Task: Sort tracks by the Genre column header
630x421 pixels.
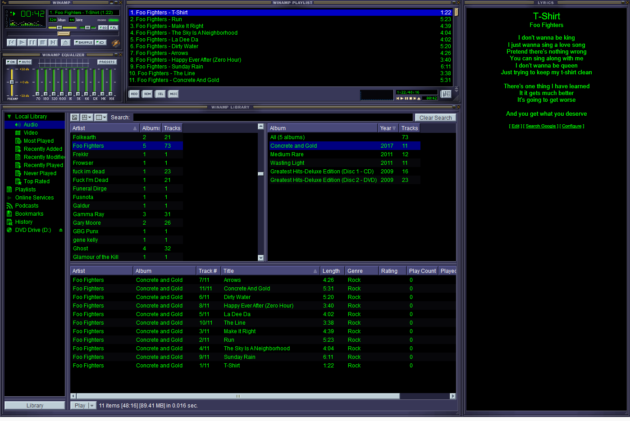Action: (x=361, y=271)
